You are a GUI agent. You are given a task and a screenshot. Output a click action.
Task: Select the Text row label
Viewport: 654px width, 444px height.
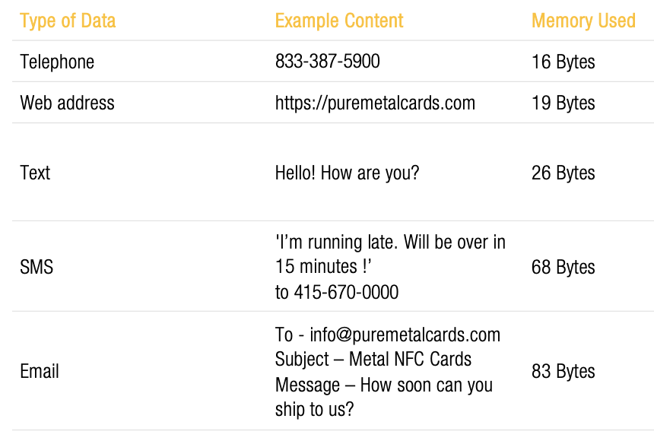(35, 173)
